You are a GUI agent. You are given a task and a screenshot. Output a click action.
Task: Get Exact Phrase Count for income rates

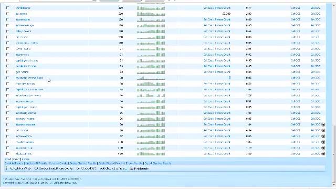tap(217, 19)
